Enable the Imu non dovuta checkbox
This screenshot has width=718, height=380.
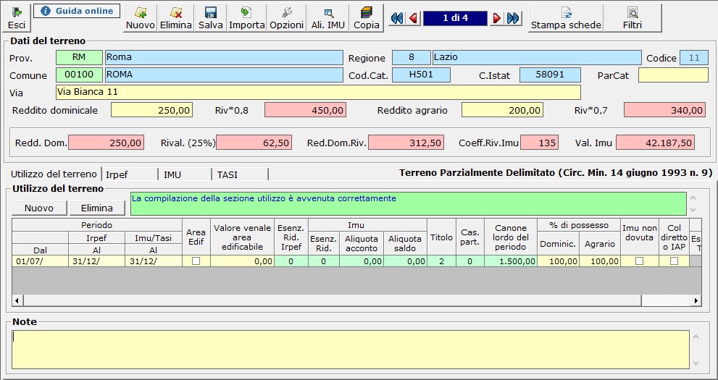639,261
